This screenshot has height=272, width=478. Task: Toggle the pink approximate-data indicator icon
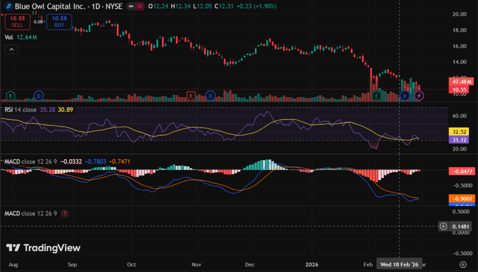point(139,7)
